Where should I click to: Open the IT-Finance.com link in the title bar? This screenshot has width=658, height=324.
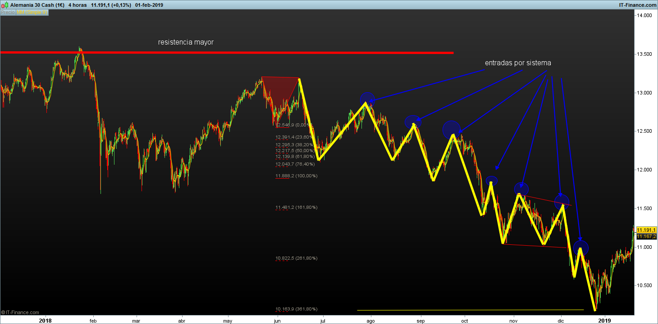click(x=639, y=5)
